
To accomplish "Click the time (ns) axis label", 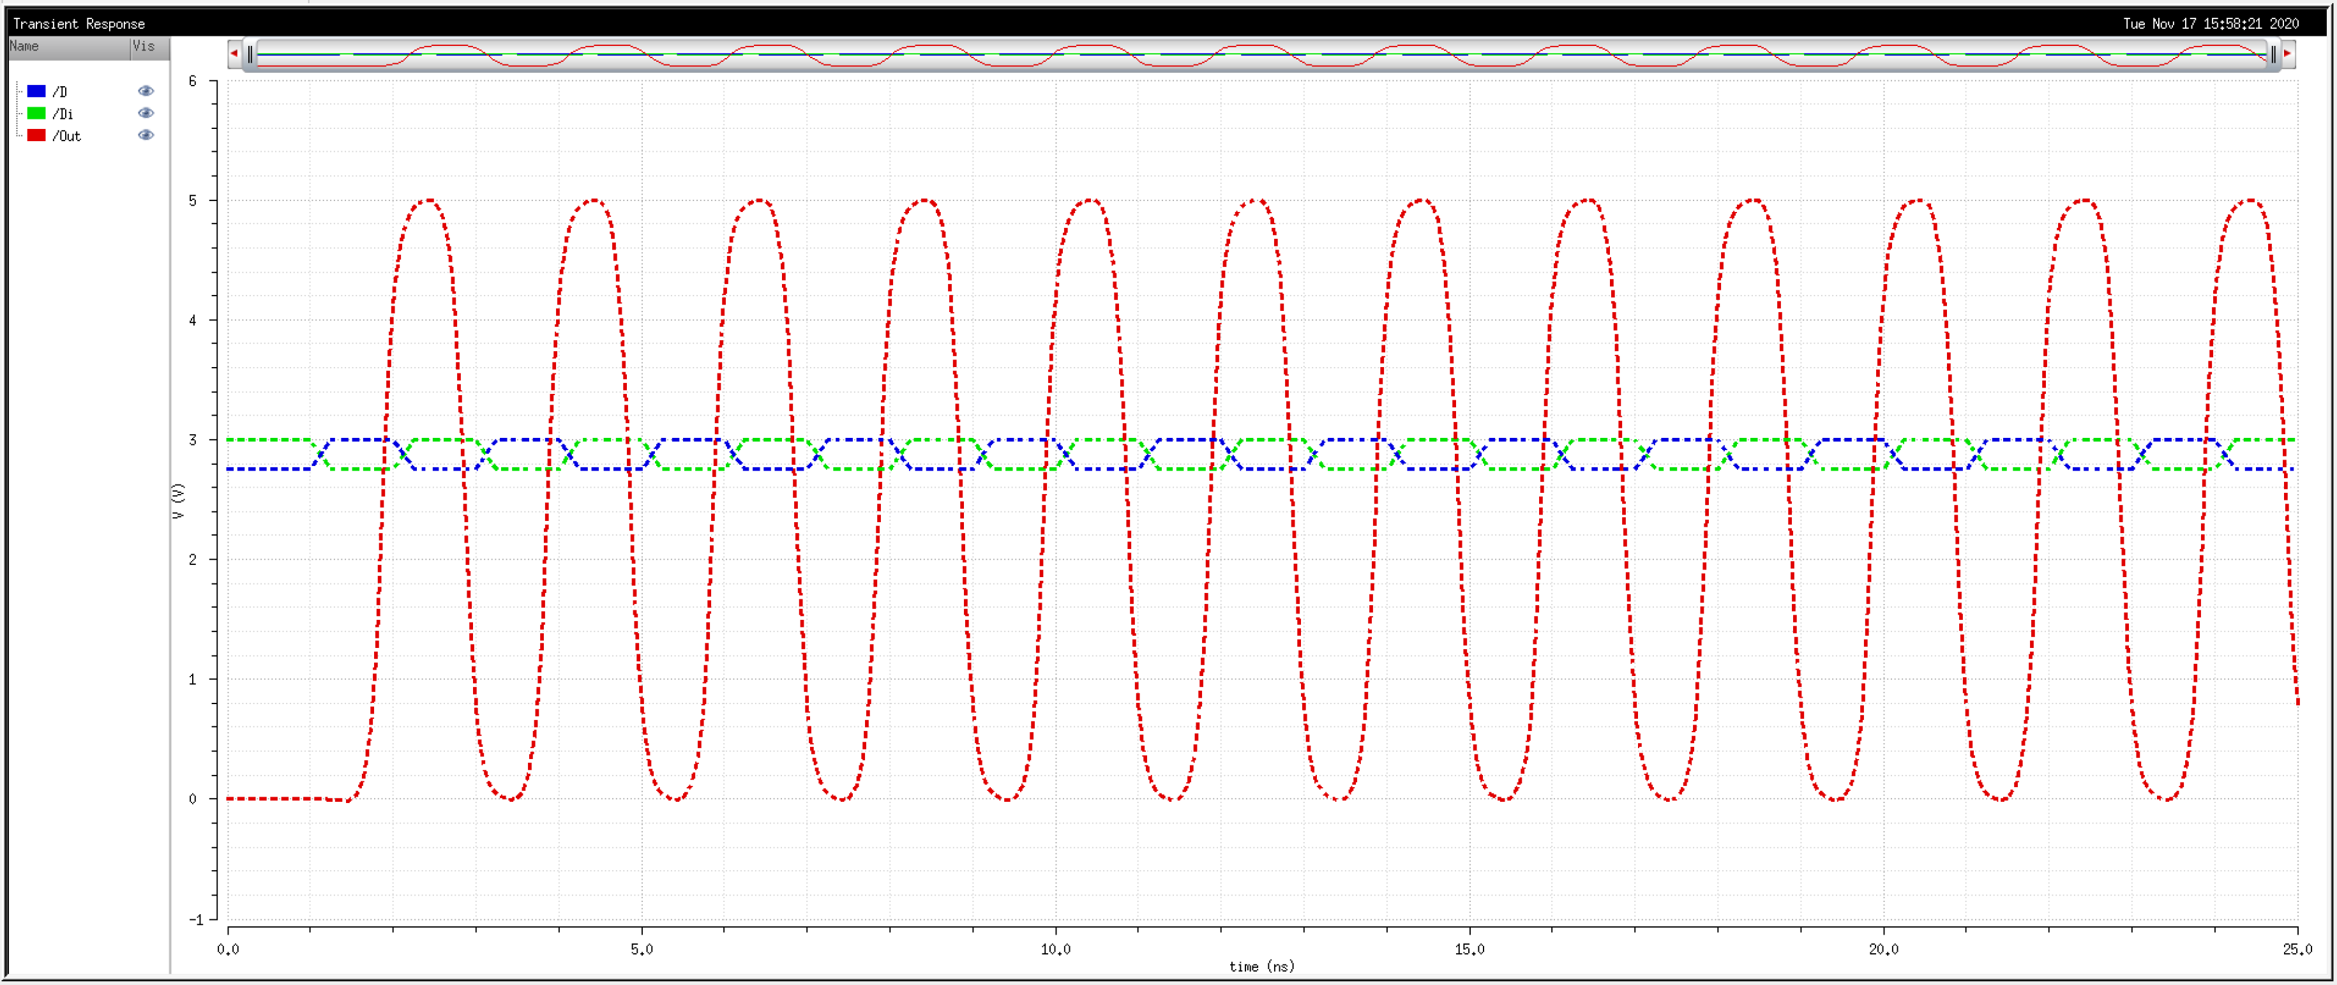I will (x=1261, y=967).
